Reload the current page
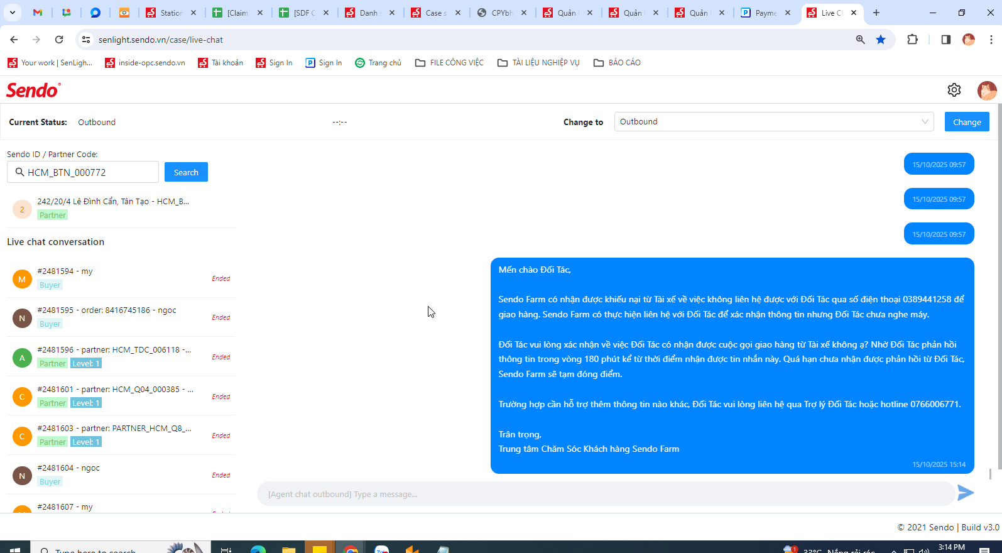This screenshot has height=553, width=1002. pyautogui.click(x=59, y=40)
